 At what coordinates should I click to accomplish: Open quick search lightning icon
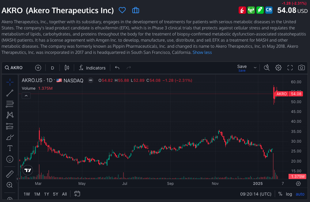(267, 68)
